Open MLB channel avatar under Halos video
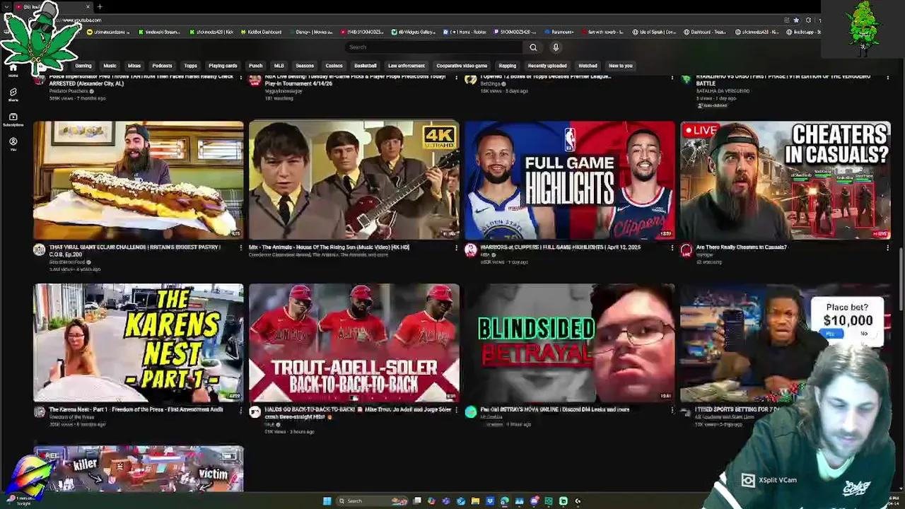905x509 pixels. (255, 412)
